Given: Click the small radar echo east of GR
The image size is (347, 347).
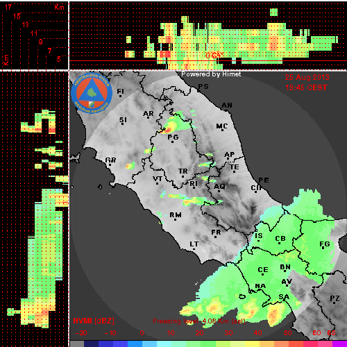Looking at the screenshot, I should pyautogui.click(x=130, y=165).
